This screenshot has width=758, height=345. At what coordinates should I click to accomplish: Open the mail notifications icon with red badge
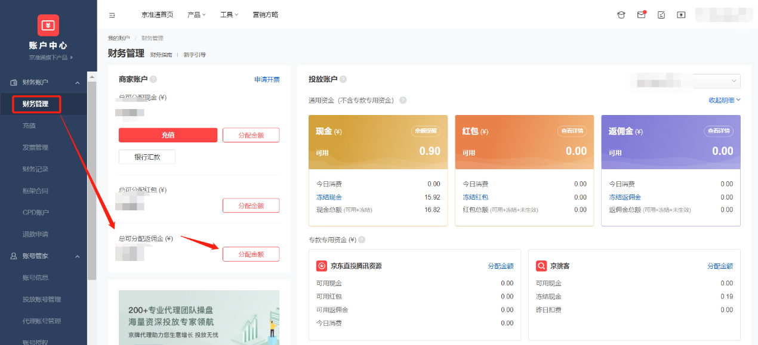tap(641, 14)
